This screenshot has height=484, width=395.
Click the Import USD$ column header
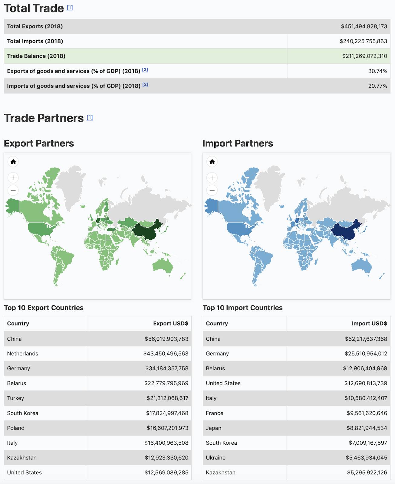click(x=369, y=323)
